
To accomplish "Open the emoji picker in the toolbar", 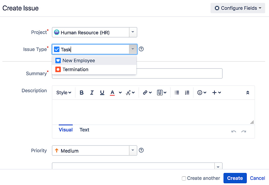I will pos(202,93).
